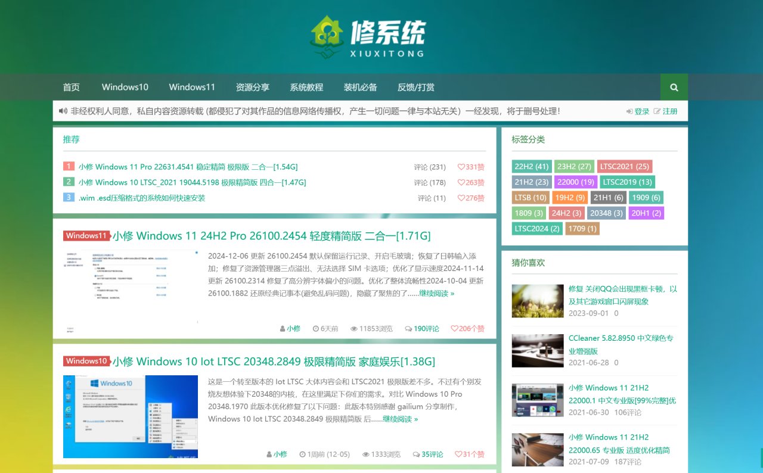
Task: Open recommended post Windows 10 LTSC_2021 19044.5198
Action: pos(192,182)
